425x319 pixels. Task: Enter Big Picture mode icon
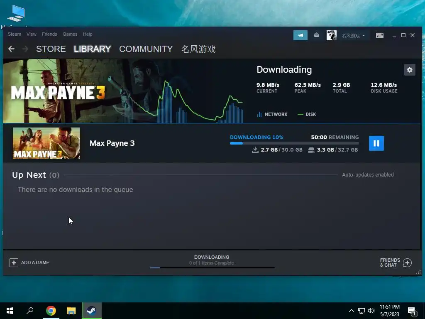[x=379, y=35]
